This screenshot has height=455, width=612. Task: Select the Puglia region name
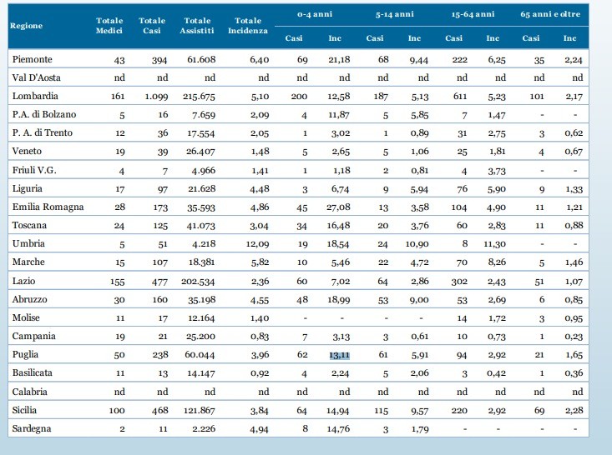coord(25,354)
